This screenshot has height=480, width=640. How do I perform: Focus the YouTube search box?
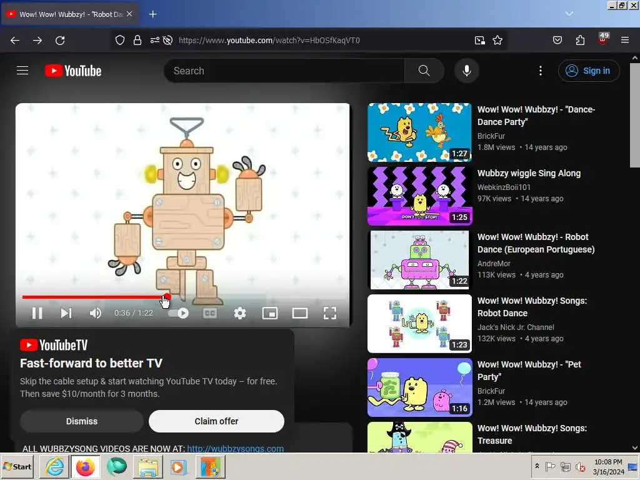[284, 71]
